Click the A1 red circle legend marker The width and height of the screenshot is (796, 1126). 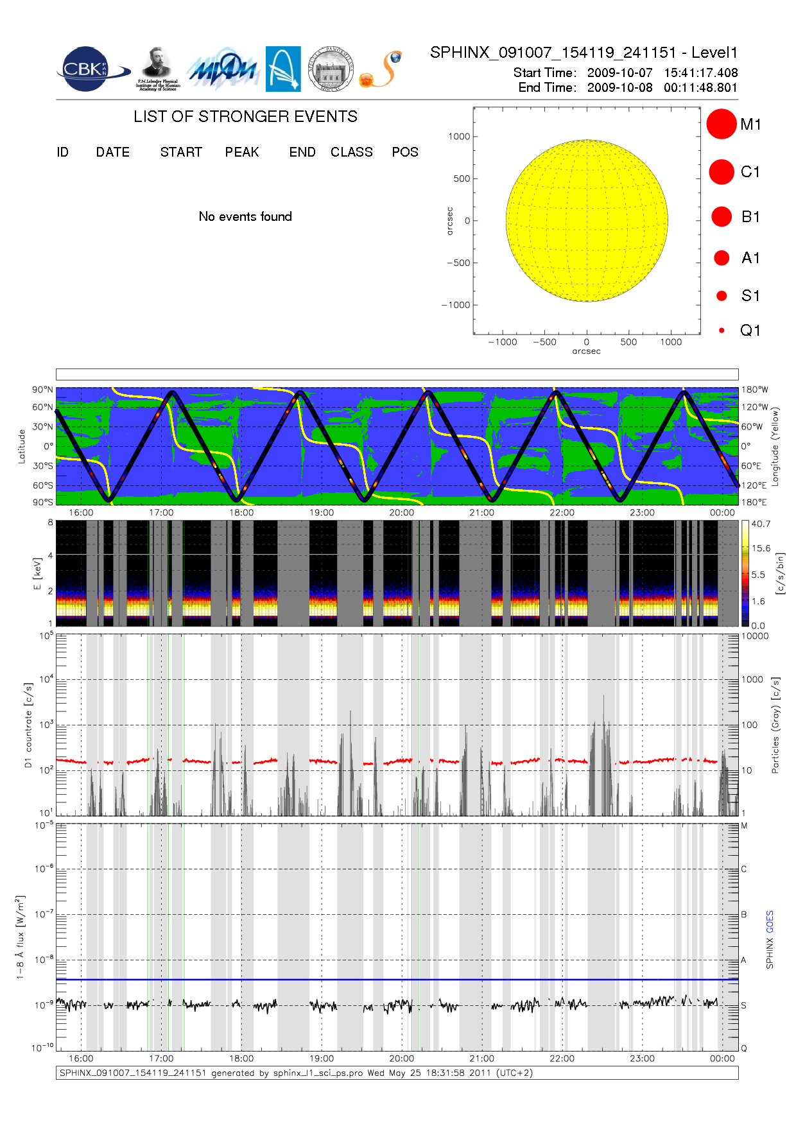(722, 258)
